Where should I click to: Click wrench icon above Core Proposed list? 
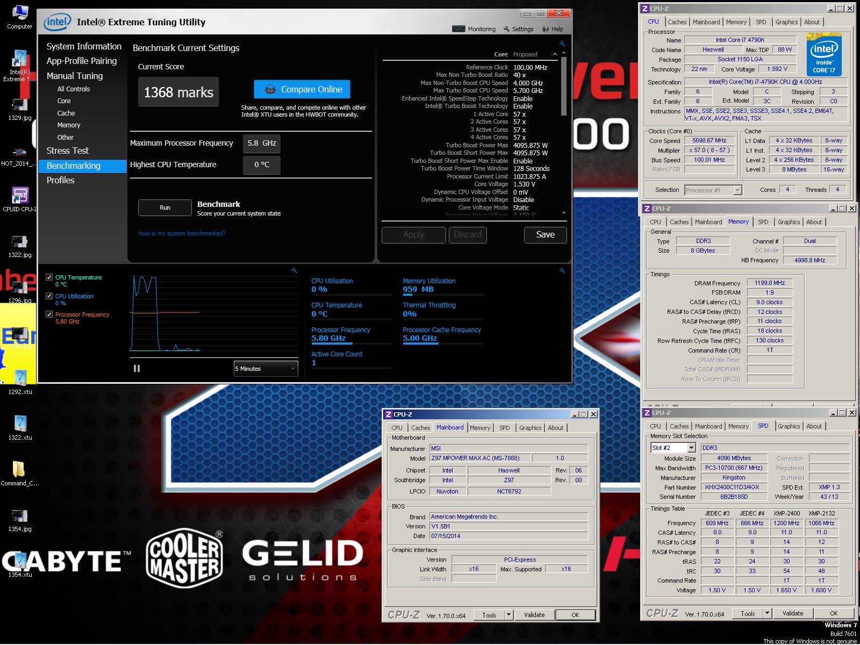(562, 44)
